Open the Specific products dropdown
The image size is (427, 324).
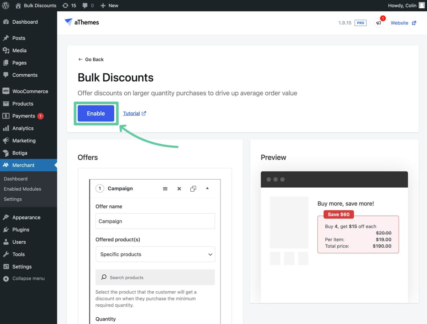[155, 254]
